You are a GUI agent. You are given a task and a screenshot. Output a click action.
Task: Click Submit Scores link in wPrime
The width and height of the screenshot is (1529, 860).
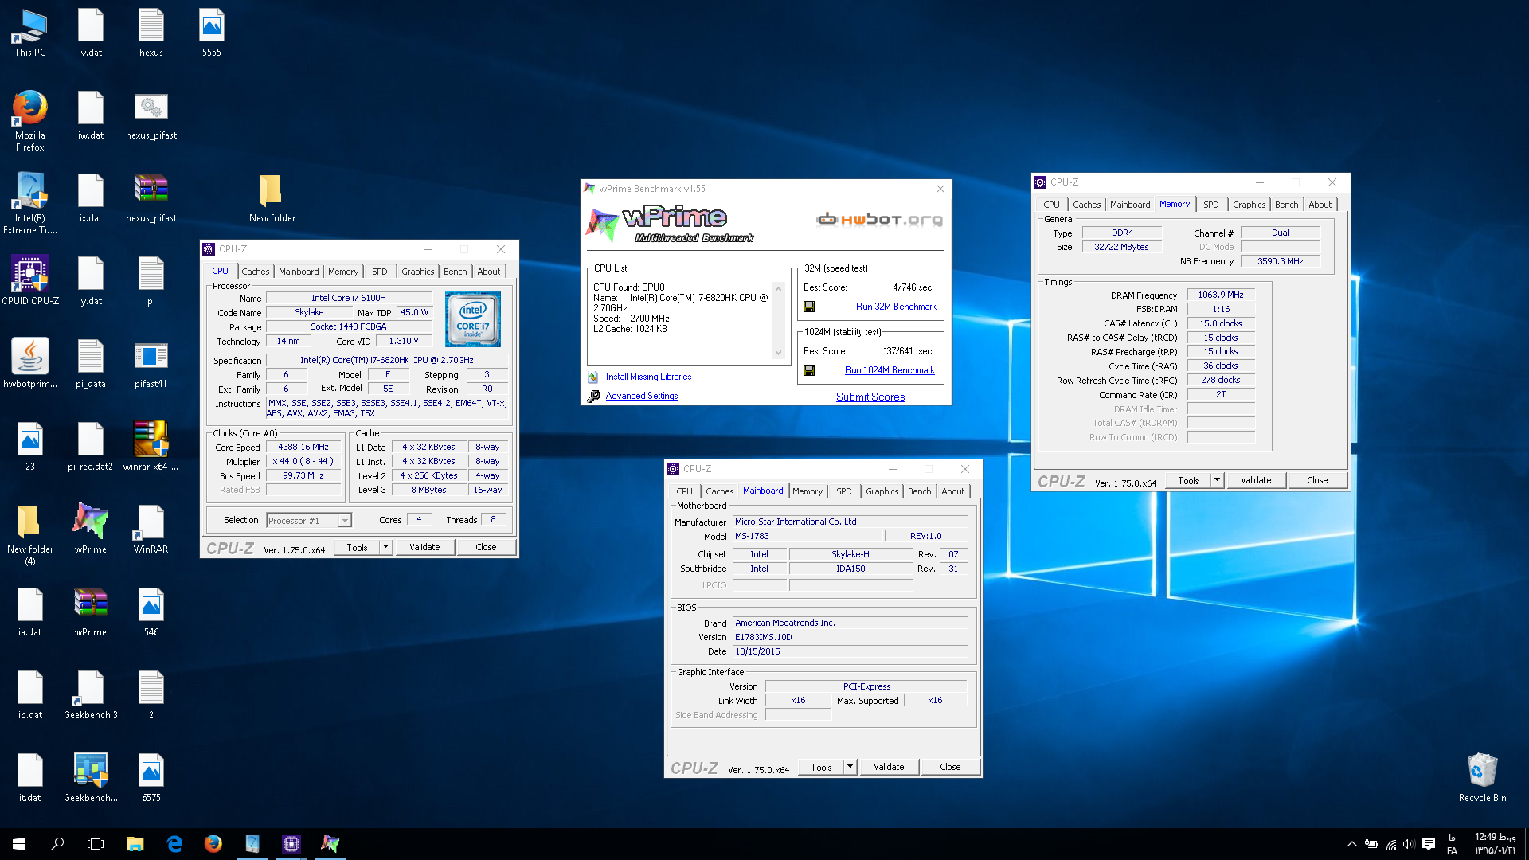pos(870,397)
